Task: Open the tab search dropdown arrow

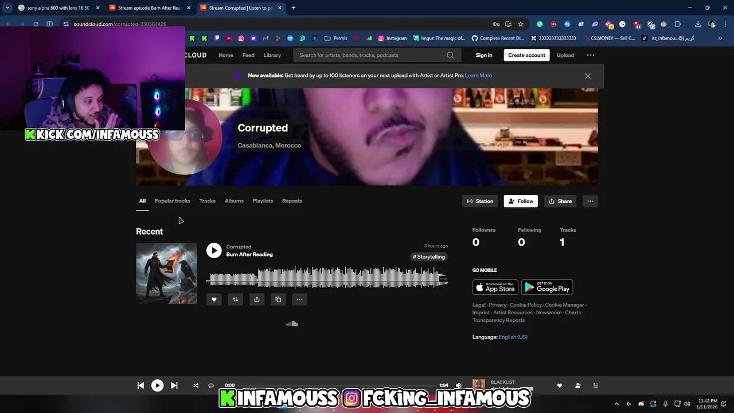Action: [x=7, y=8]
